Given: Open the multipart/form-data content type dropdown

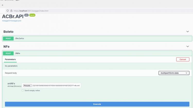Looking at the screenshot, I should click(x=174, y=73).
